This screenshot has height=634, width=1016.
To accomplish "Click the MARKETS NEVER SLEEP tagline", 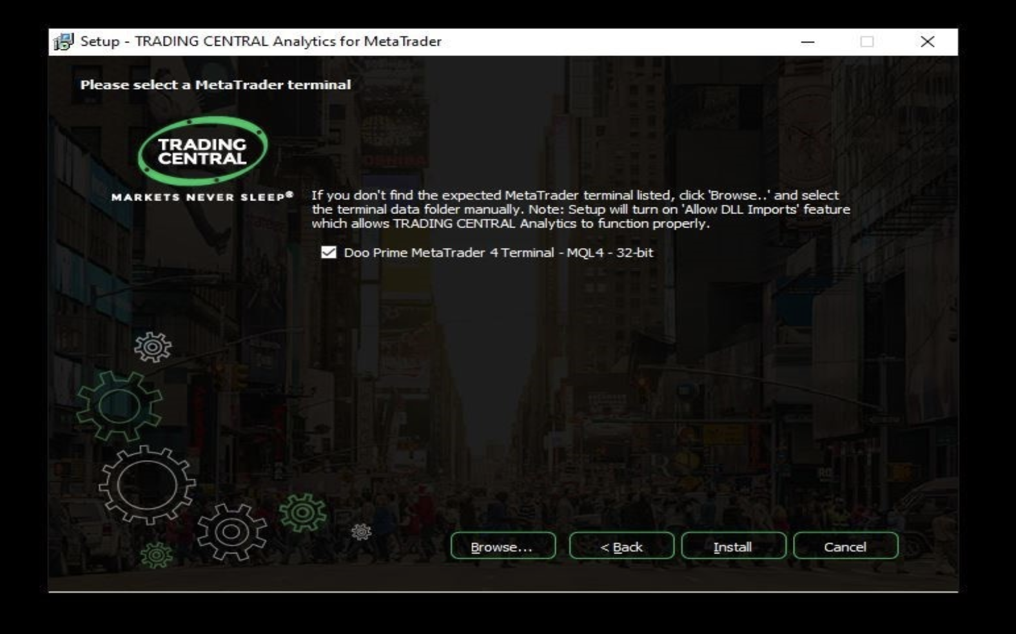I will (202, 197).
